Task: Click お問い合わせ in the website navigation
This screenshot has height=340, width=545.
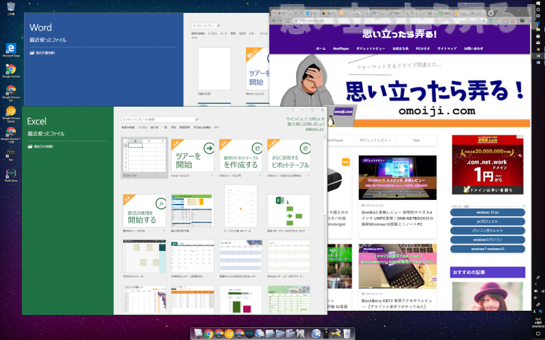Action: (473, 48)
